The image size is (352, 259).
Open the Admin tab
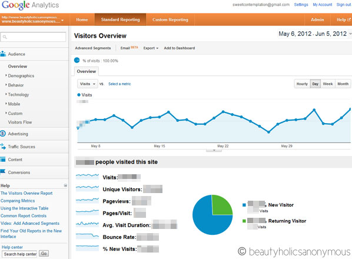[317, 19]
